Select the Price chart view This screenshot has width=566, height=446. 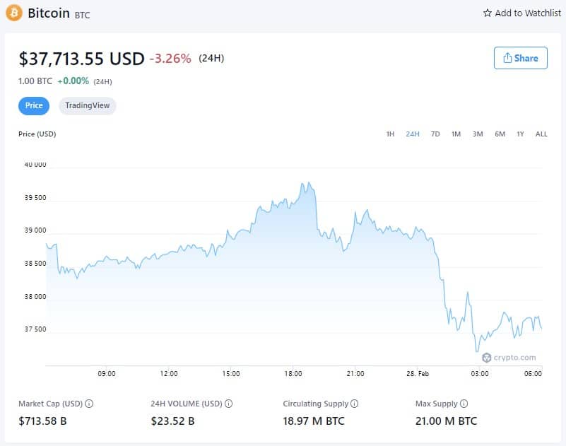tap(34, 105)
